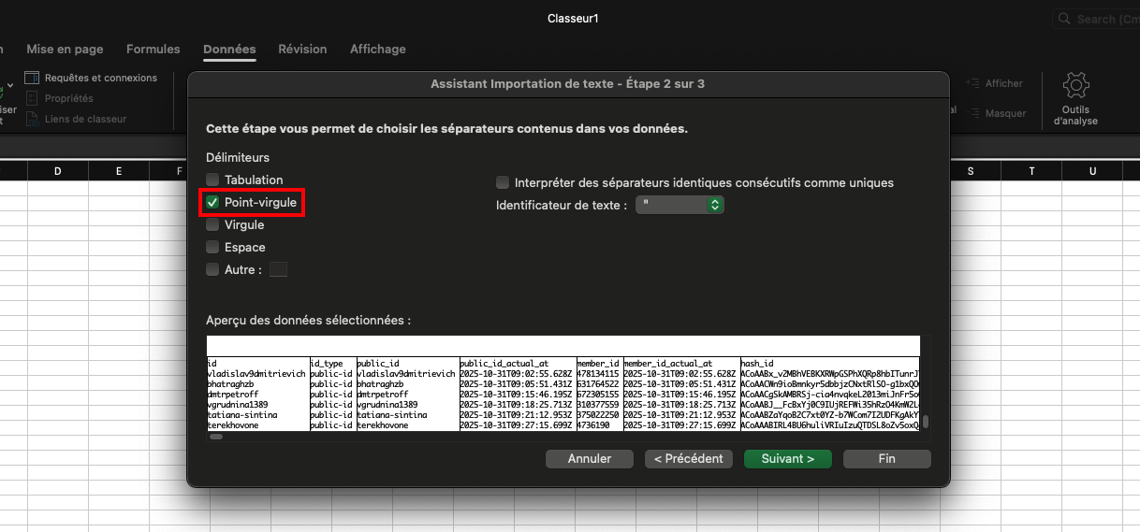Cancel the import with Annuler
Screen dimensions: 1140x532
(x=590, y=458)
